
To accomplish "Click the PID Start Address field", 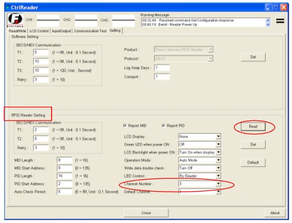I will [64, 184].
